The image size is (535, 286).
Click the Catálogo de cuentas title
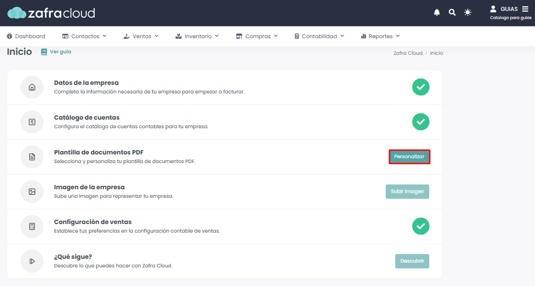[x=87, y=117]
